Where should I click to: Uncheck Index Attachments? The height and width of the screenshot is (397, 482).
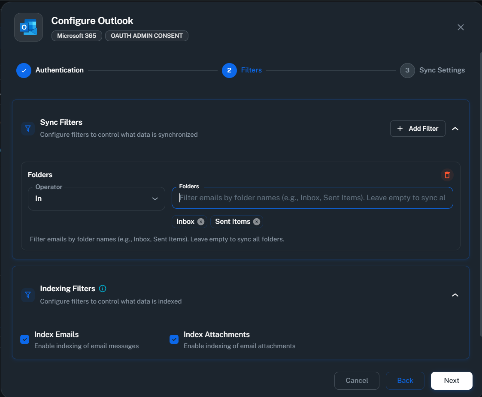pyautogui.click(x=174, y=339)
